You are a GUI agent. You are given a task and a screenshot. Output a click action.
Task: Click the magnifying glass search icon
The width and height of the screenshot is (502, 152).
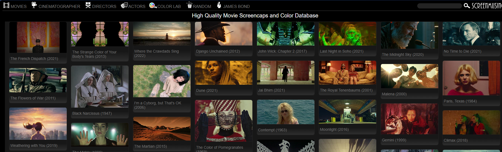467,6
